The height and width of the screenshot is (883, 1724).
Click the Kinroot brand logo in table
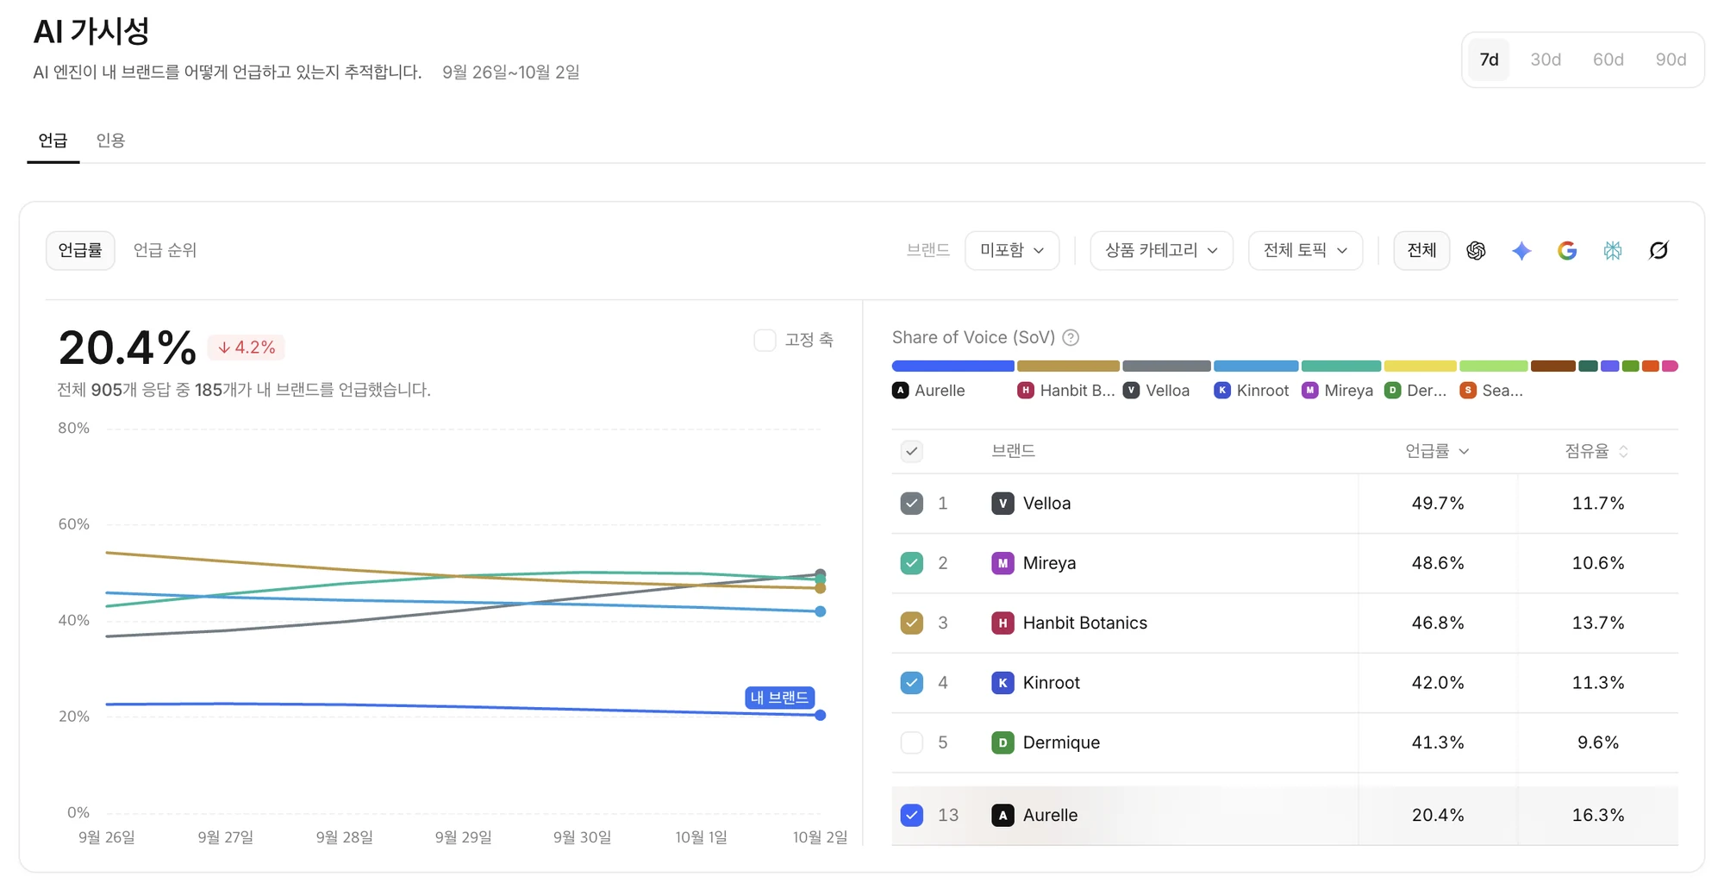[x=1003, y=683]
